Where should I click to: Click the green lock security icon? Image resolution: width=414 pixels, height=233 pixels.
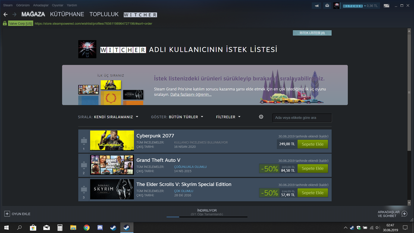[x=5, y=23]
